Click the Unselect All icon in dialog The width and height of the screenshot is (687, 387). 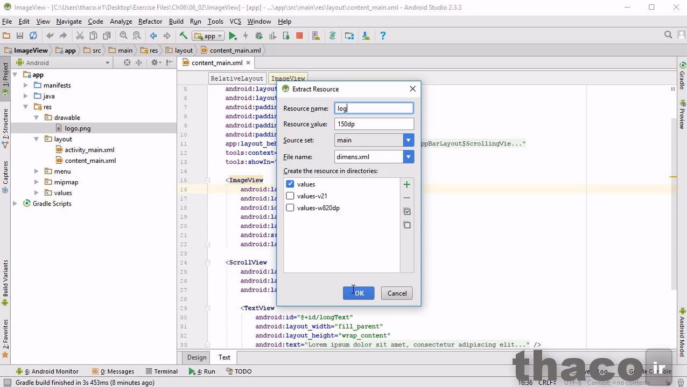[406, 225]
